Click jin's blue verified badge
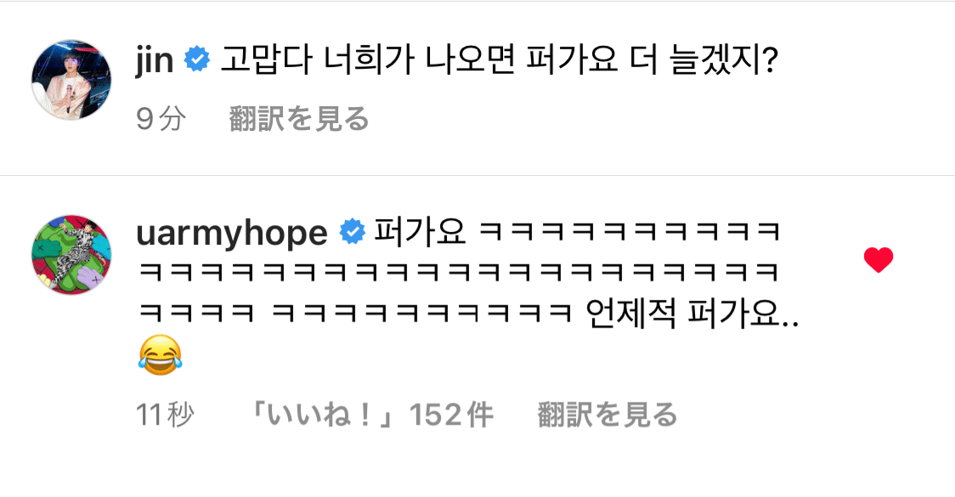Viewport: 955px width, 497px height. click(x=197, y=59)
